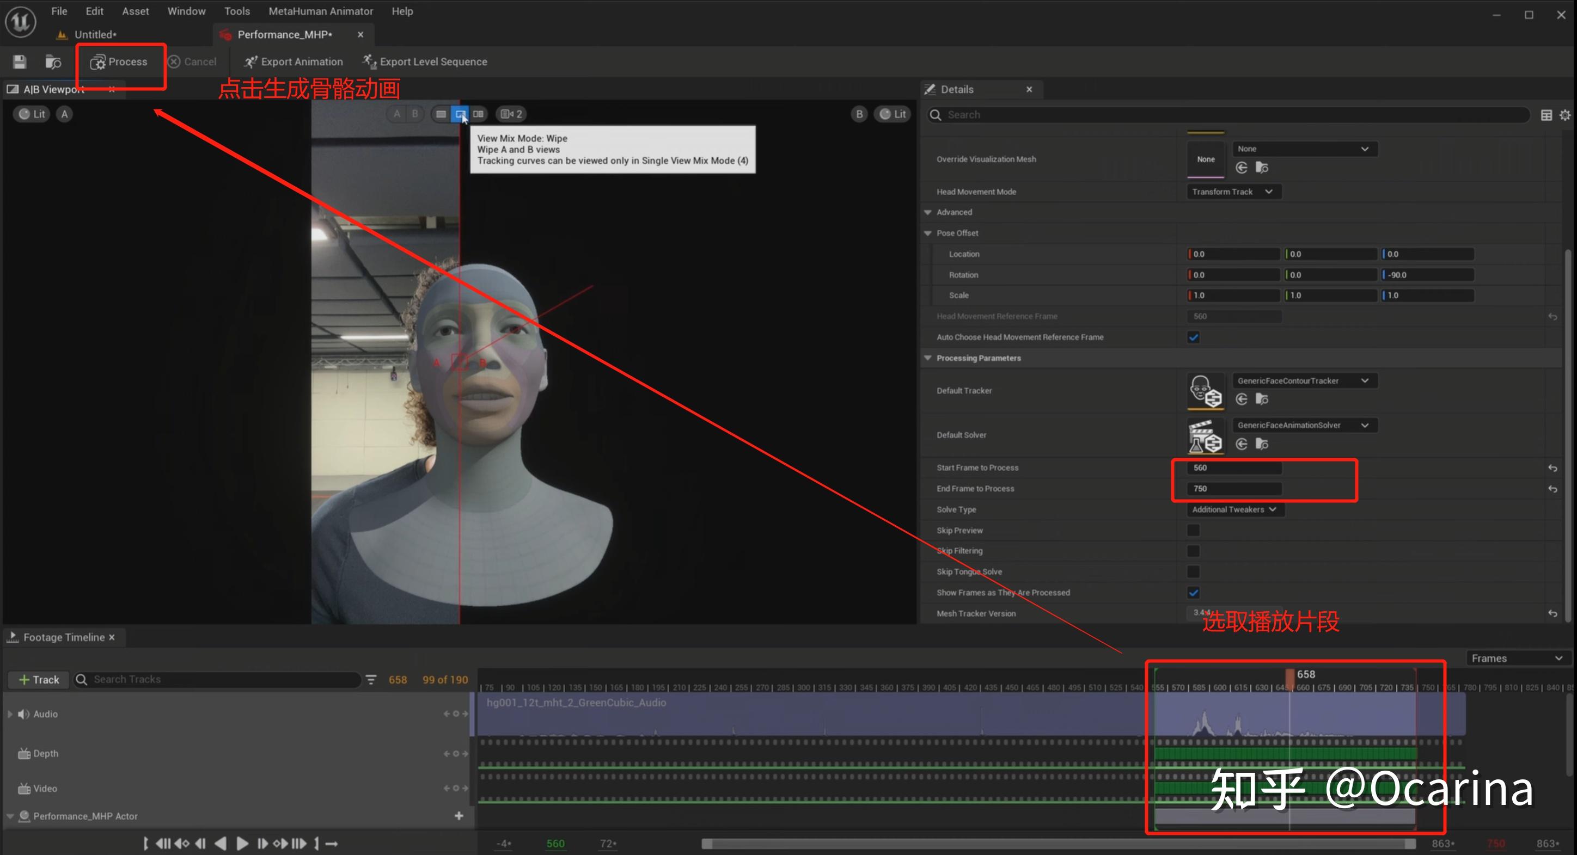Collapse the Processing Parameters section
The height and width of the screenshot is (855, 1577).
tap(927, 358)
